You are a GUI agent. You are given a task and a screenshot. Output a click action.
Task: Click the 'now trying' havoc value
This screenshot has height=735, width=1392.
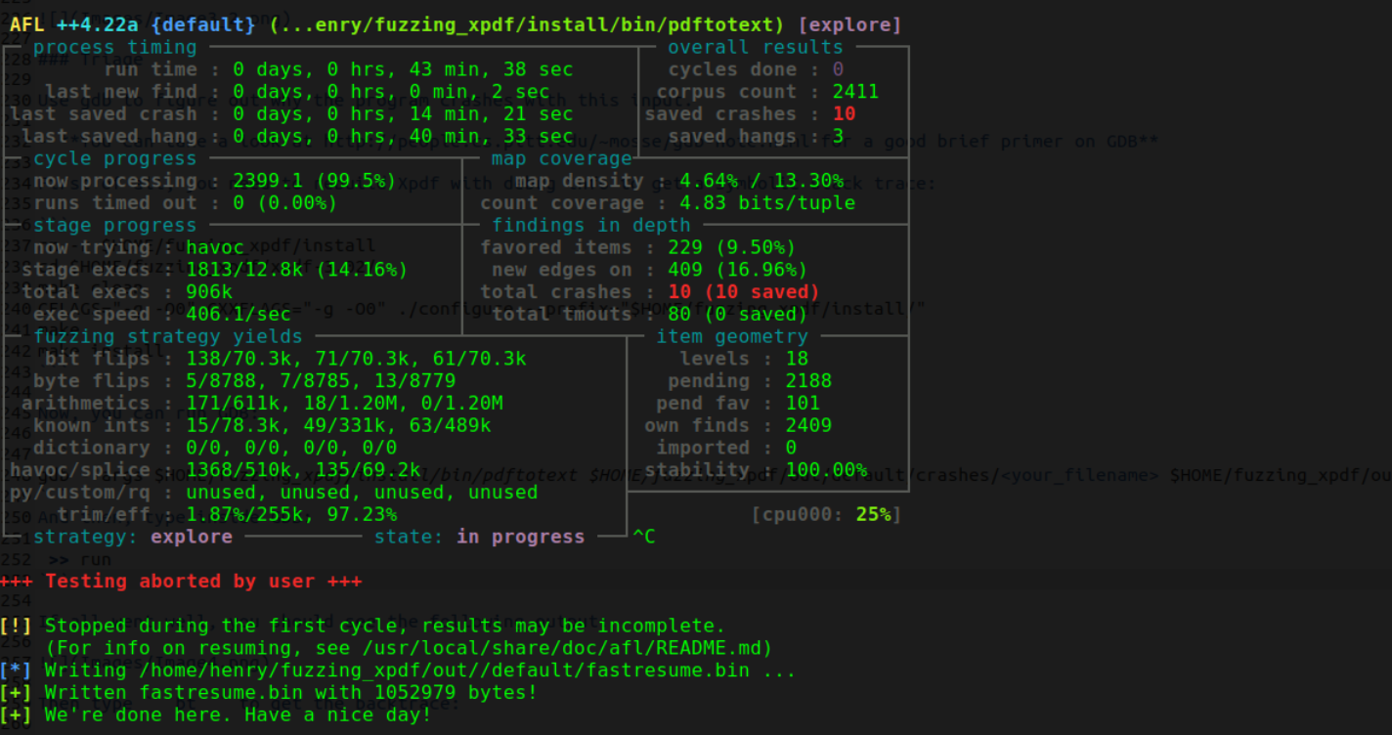coord(214,248)
